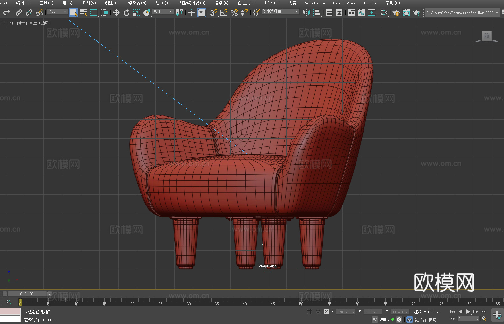Image resolution: width=504 pixels, height=324 pixels.
Task: Open the 编辑(E) menu
Action: point(23,3)
